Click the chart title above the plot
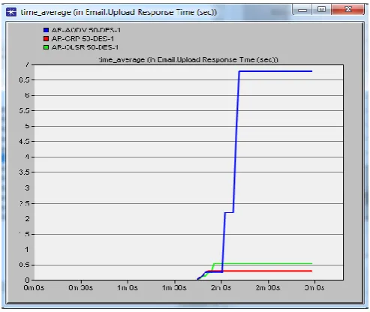The width and height of the screenshot is (370, 312). [188, 60]
